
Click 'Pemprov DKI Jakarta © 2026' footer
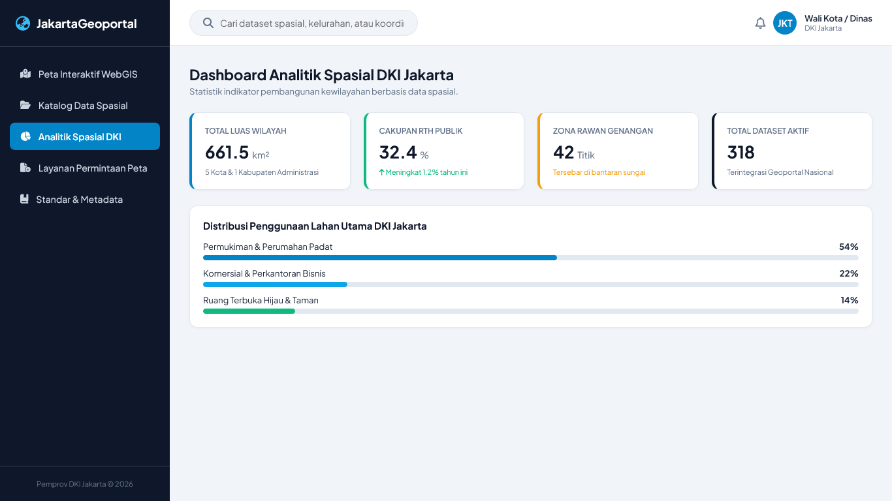point(85,484)
